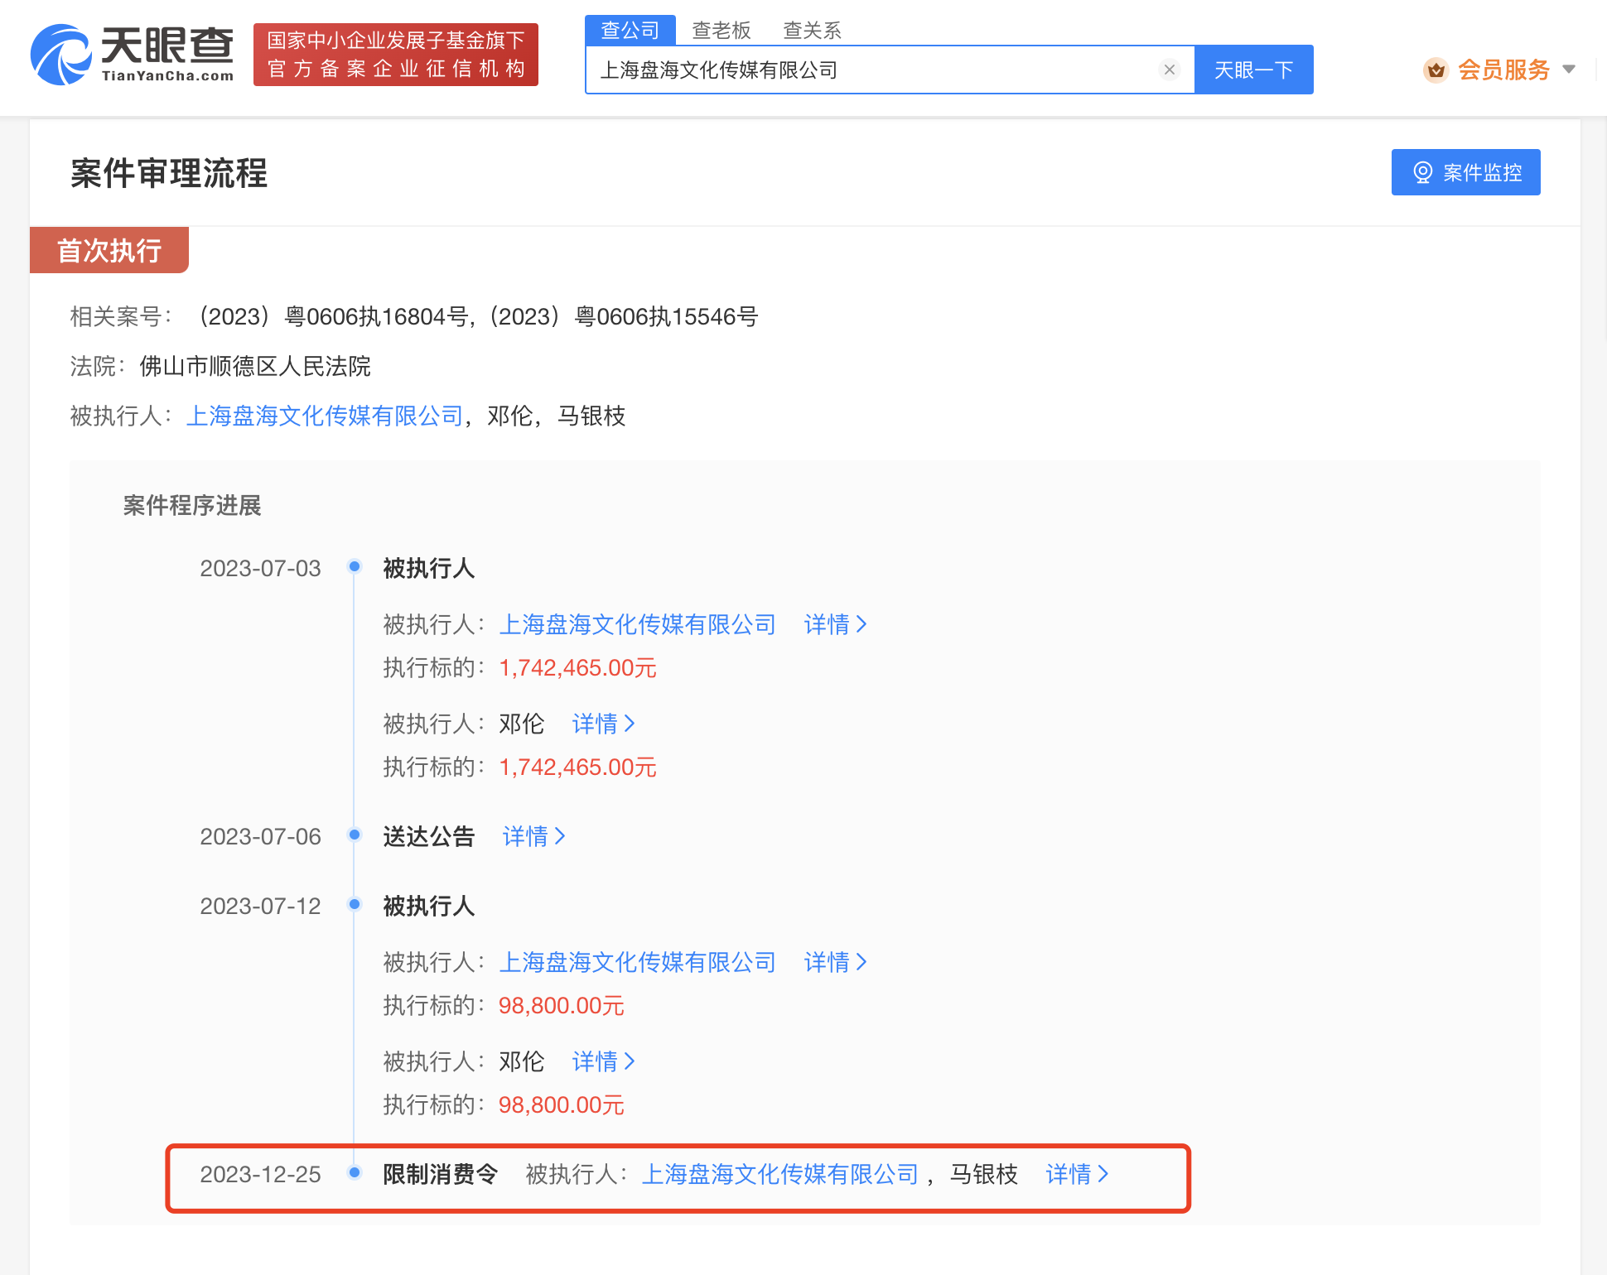The image size is (1607, 1275).
Task: Open company link in the 2023-07-03 entry
Action: pos(638,624)
